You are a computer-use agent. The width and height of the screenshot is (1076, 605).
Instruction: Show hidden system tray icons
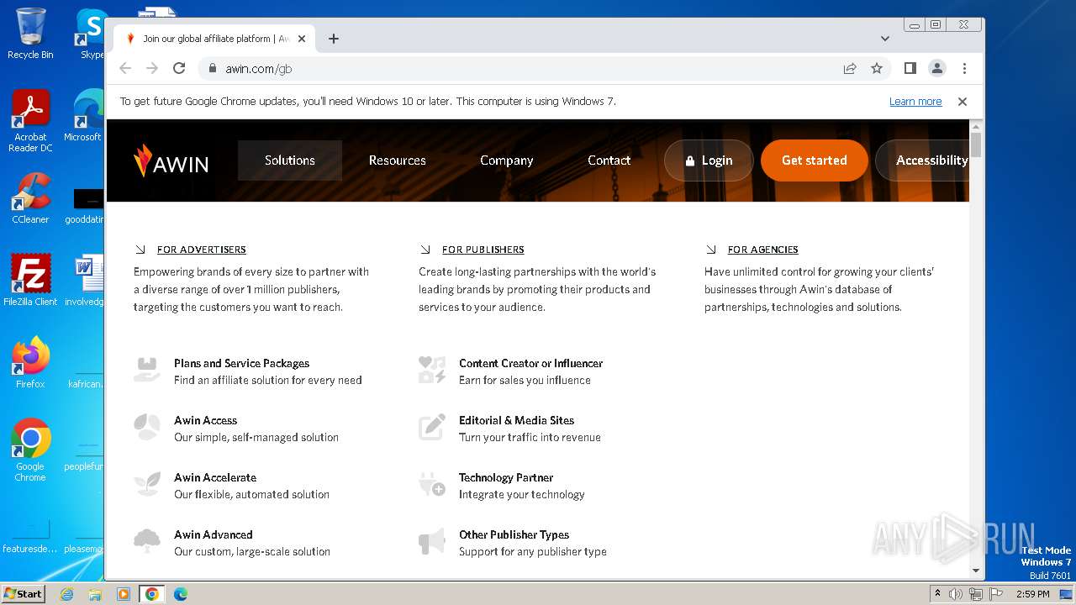pyautogui.click(x=937, y=594)
